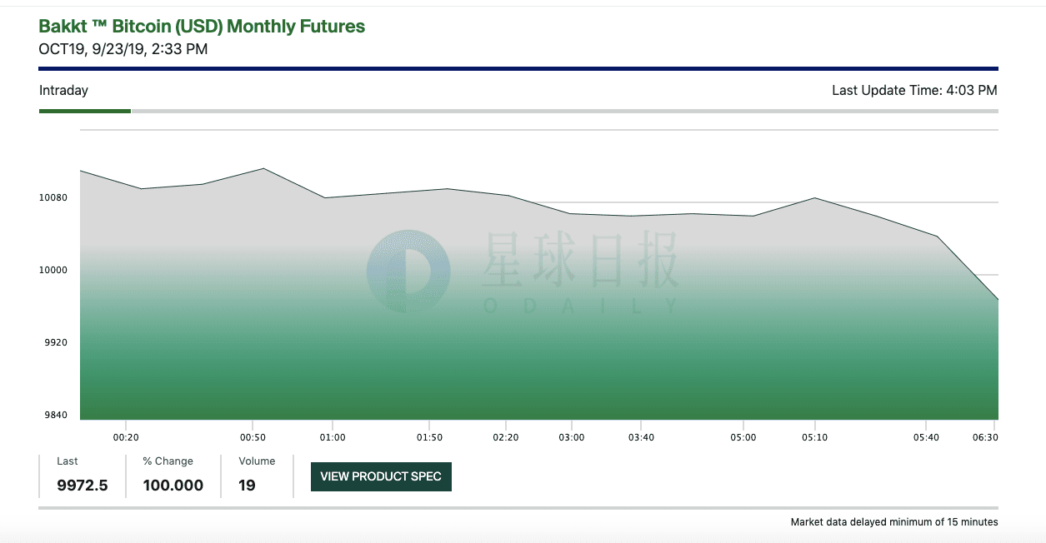Click the 05:10 time axis label
The image size is (1046, 543).
(x=814, y=436)
